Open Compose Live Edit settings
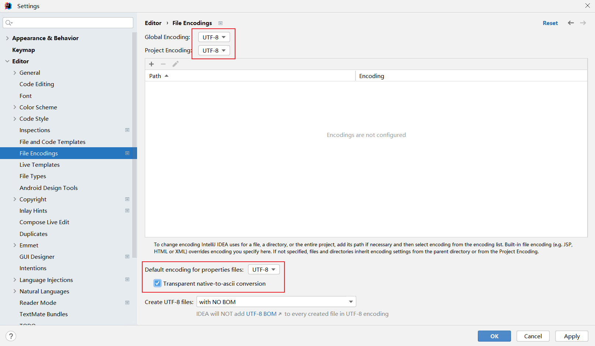Screen dimensions: 595x346 (x=44, y=222)
